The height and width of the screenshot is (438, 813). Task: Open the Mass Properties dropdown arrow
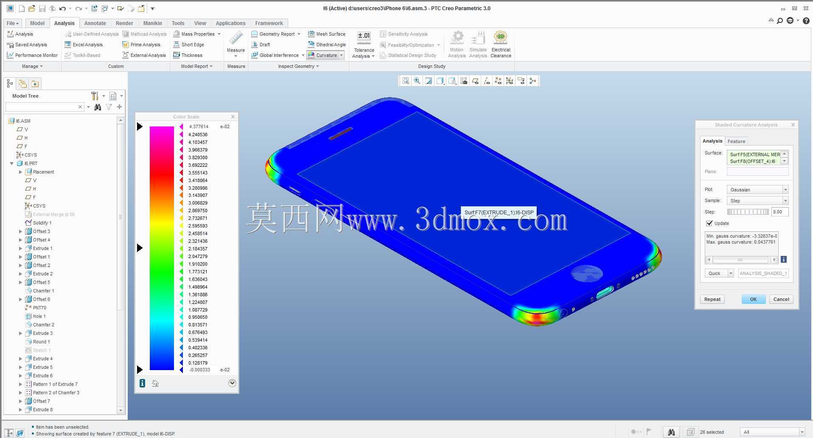pyautogui.click(x=219, y=34)
